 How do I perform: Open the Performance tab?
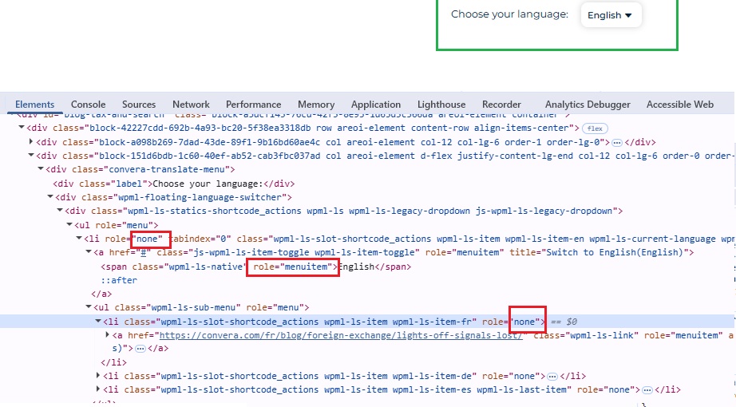pyautogui.click(x=254, y=105)
